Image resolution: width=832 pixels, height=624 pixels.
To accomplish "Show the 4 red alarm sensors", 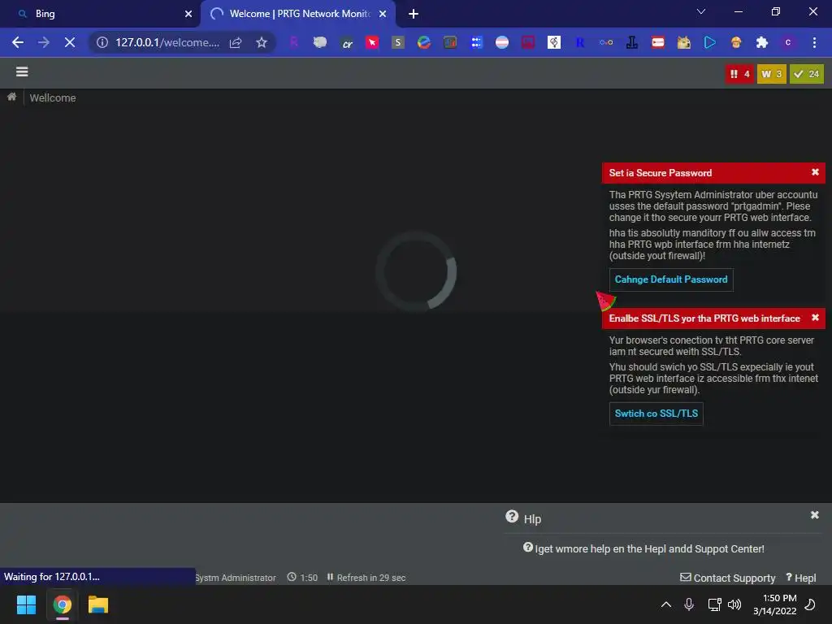I will [x=739, y=74].
